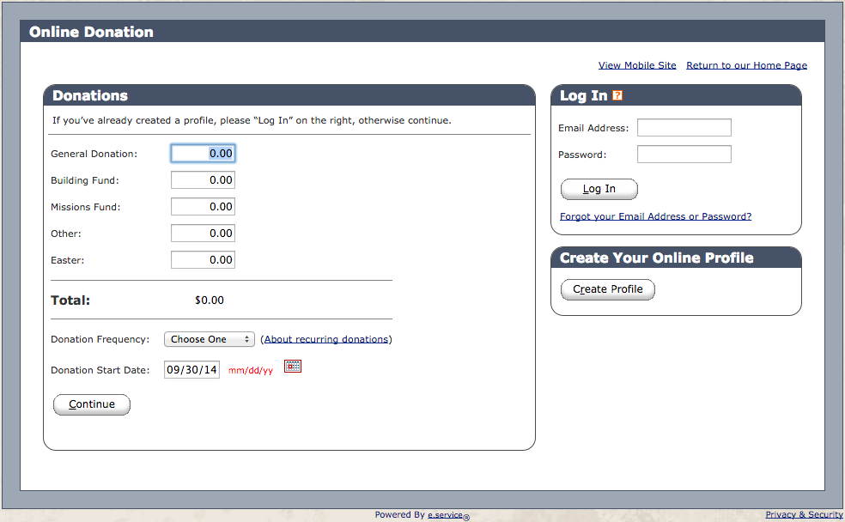Viewport: 845px width, 522px height.
Task: Click the Log In help question mark icon
Action: [x=617, y=96]
